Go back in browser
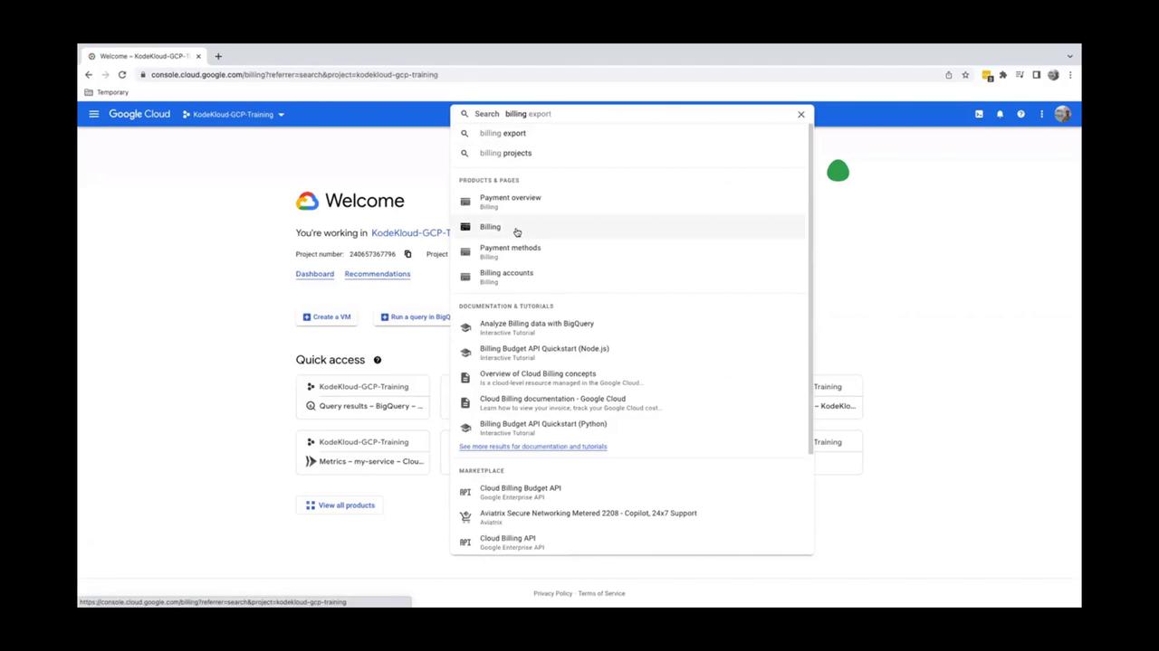The image size is (1159, 651). [89, 75]
